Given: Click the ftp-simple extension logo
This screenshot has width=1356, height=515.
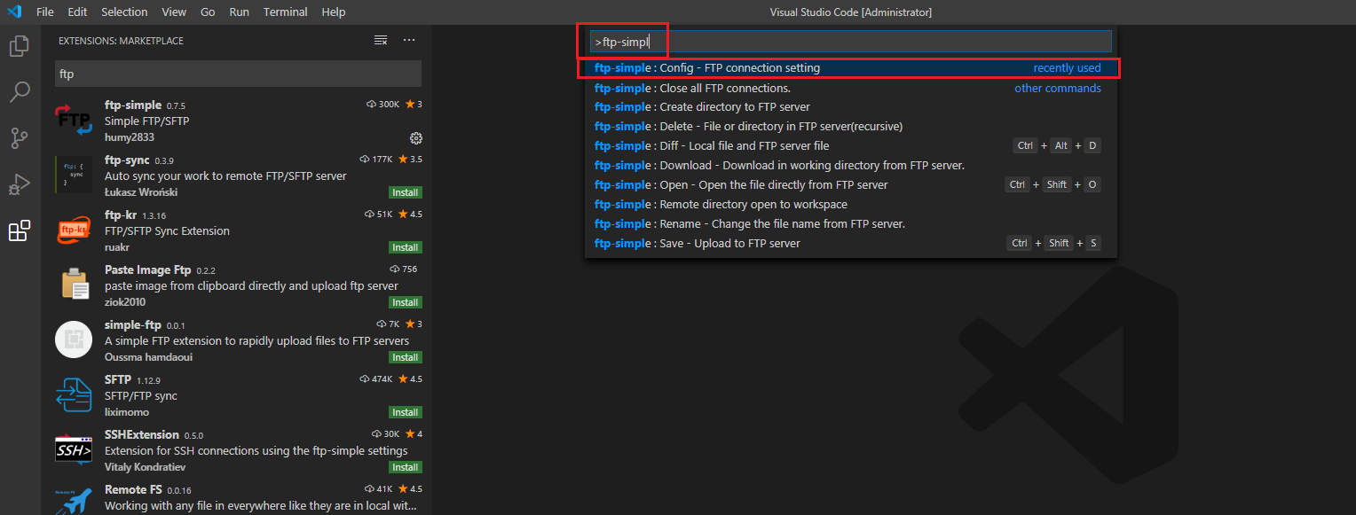Looking at the screenshot, I should [74, 120].
